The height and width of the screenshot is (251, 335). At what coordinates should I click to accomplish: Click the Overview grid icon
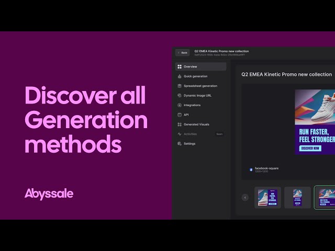click(180, 66)
